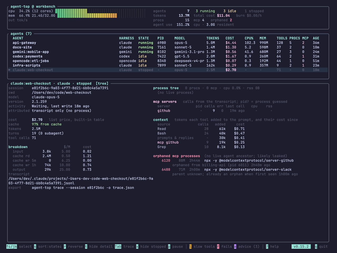The height and width of the screenshot is (253, 337).
Task: Click the v0.15.2 version badge
Action: [x=301, y=247]
